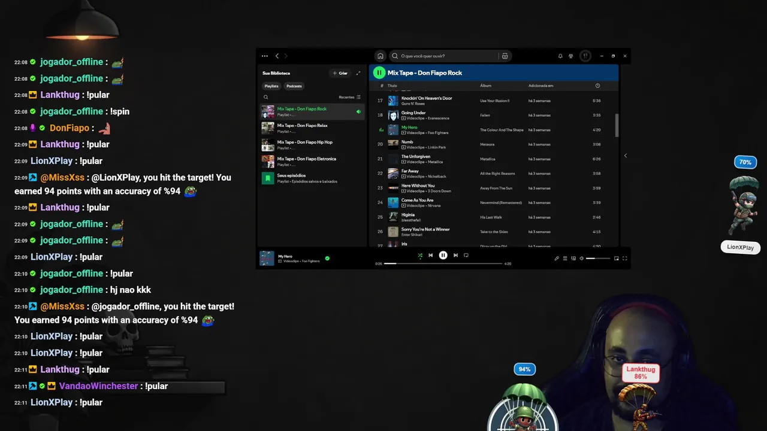Select The Unforgiven track row
The image size is (767, 431).
click(x=493, y=159)
